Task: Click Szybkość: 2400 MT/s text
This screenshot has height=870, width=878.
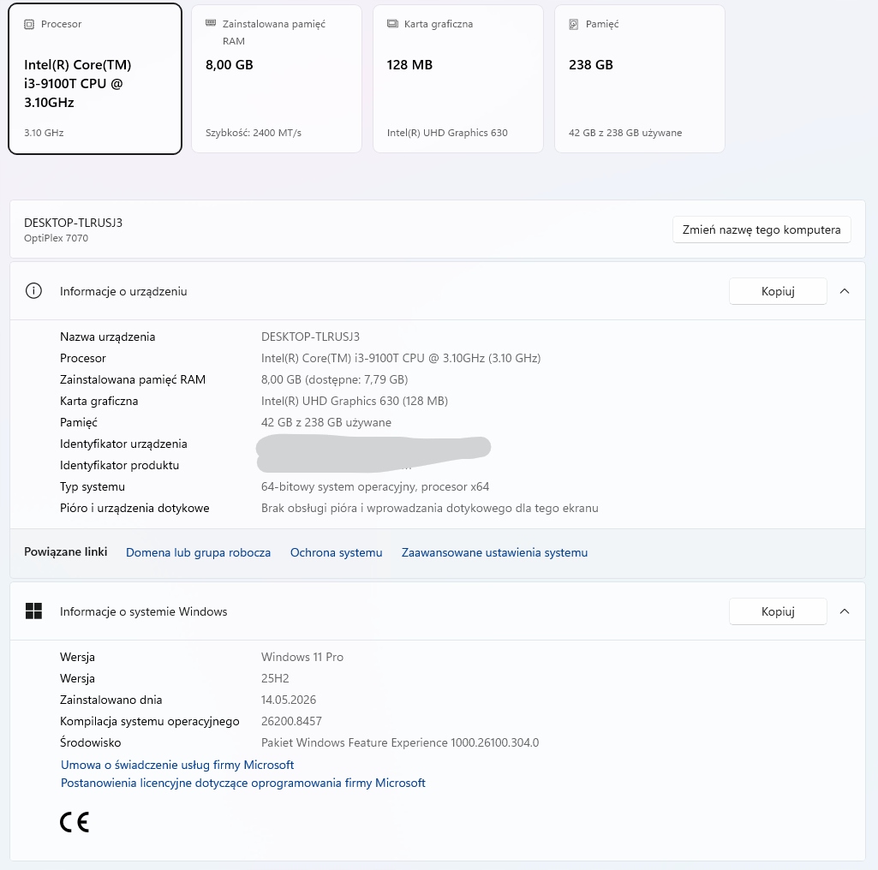Action: pos(253,133)
